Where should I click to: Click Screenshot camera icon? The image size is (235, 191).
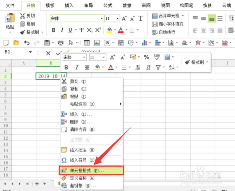point(107,43)
